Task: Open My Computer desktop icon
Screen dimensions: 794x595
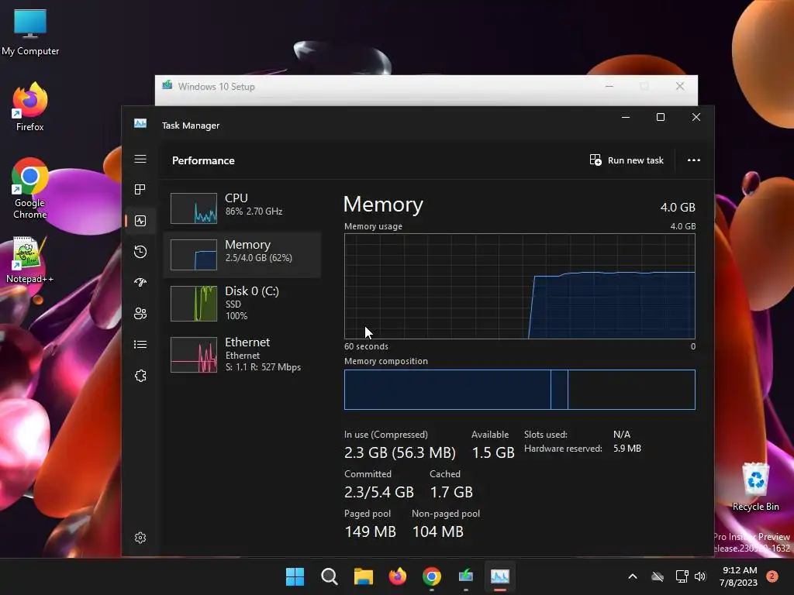Action: [30, 31]
